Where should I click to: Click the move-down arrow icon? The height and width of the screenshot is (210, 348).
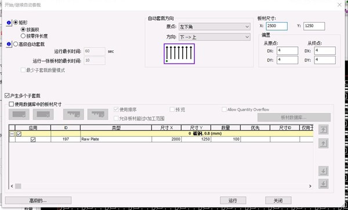tap(324, 171)
